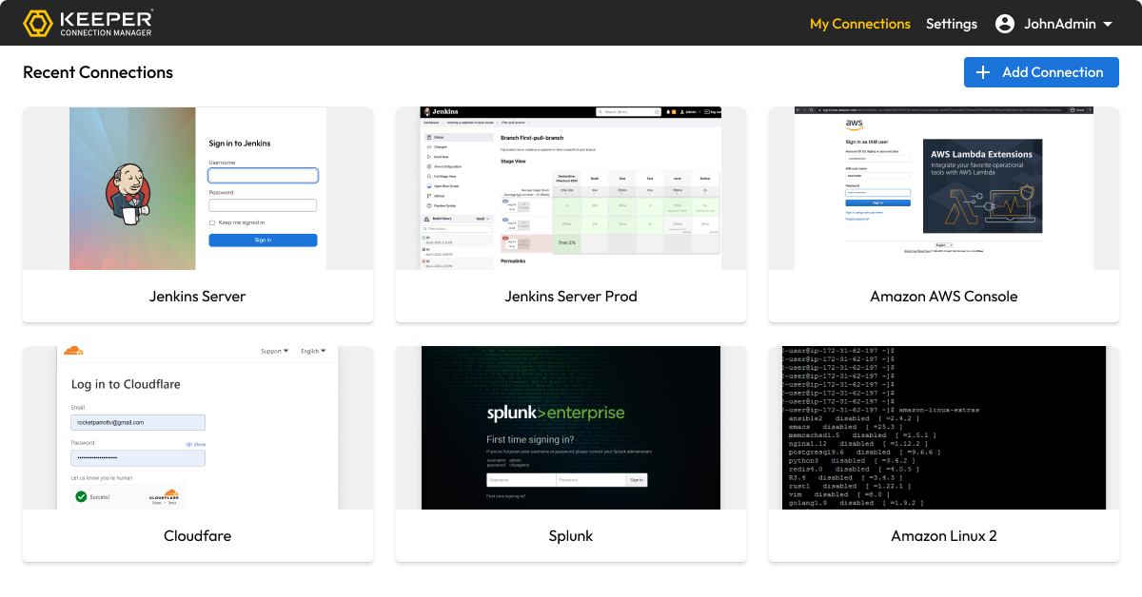This screenshot has height=597, width=1142.
Task: Click the blue Sign in button in Jenkins
Action: point(263,240)
